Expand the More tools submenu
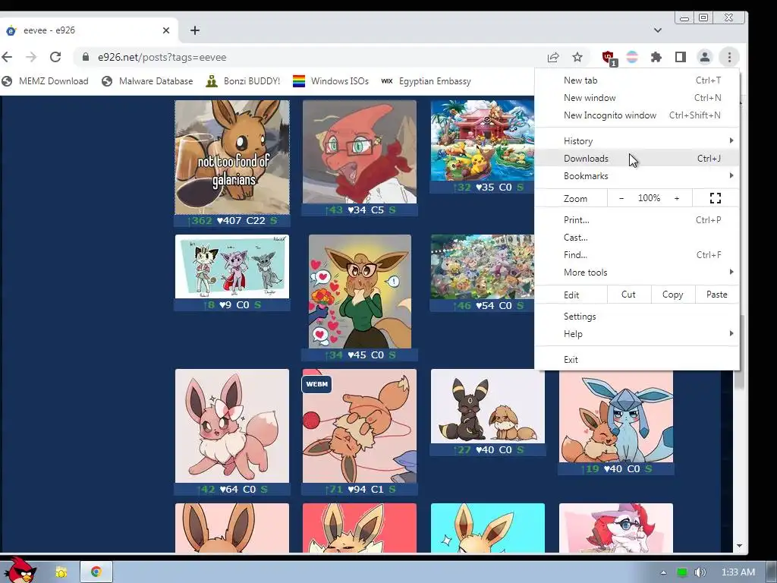Image resolution: width=777 pixels, height=583 pixels. pos(637,273)
